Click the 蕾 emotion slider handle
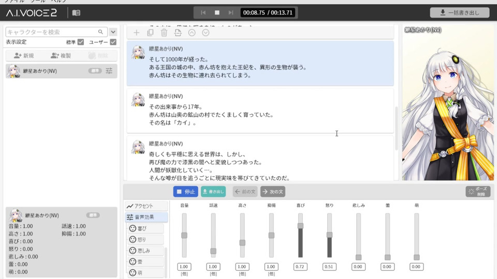497x279 pixels. coord(387,257)
